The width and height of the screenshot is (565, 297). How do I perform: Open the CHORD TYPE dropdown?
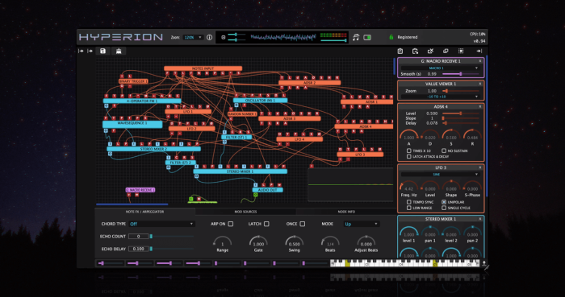pos(161,224)
